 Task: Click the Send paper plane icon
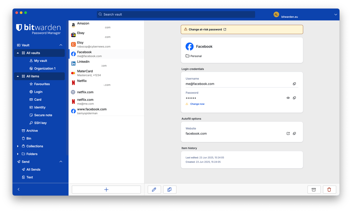point(19,162)
